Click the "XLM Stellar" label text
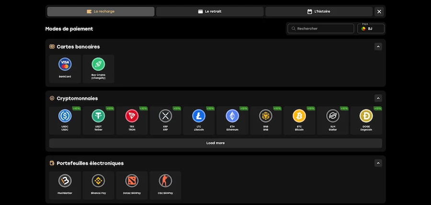The height and width of the screenshot is (205, 431). coord(333,128)
